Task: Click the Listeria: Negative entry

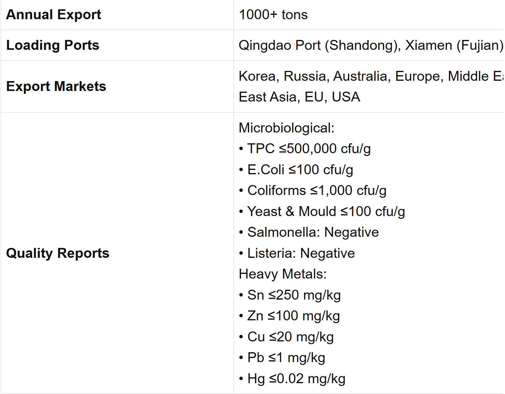Action: tap(297, 253)
